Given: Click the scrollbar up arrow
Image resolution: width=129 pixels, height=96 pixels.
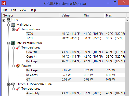Looking at the screenshot, I should click(127, 20).
